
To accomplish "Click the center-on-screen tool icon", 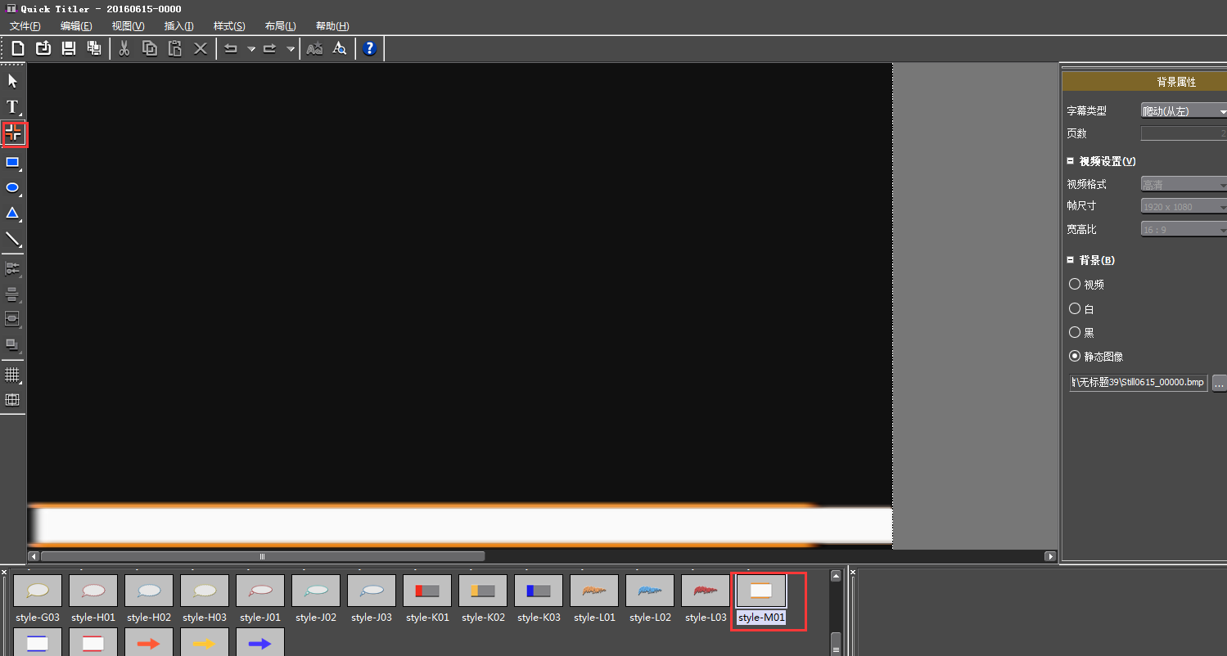I will (13, 319).
